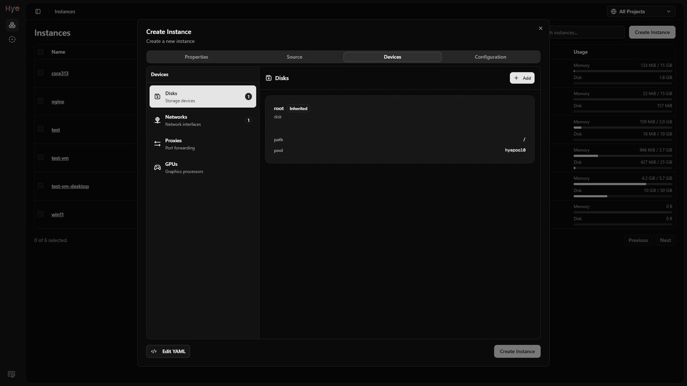Click test-vm memory usage bar

click(623, 155)
